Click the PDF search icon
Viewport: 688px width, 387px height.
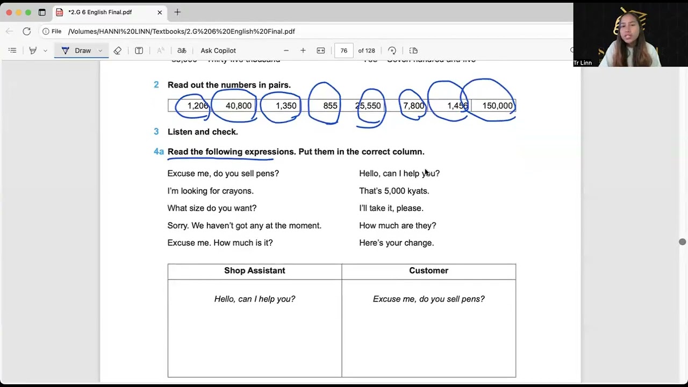[572, 51]
